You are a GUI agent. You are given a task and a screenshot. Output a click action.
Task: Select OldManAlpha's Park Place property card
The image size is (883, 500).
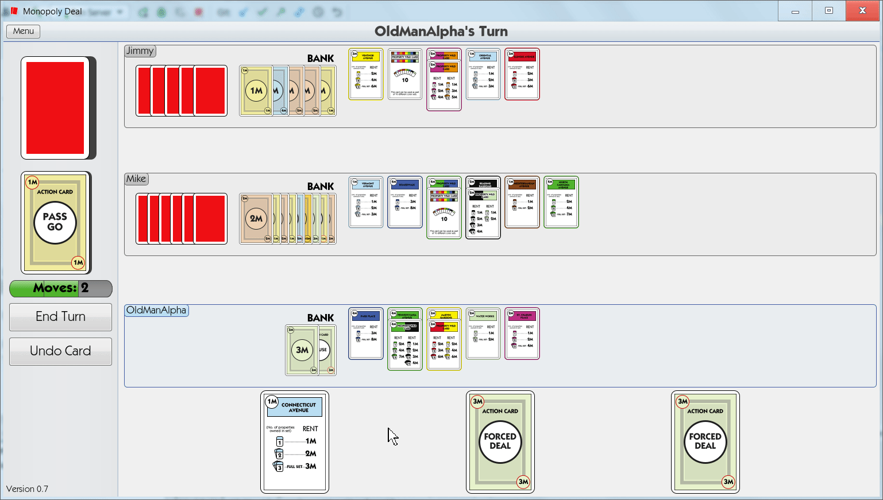(x=366, y=334)
